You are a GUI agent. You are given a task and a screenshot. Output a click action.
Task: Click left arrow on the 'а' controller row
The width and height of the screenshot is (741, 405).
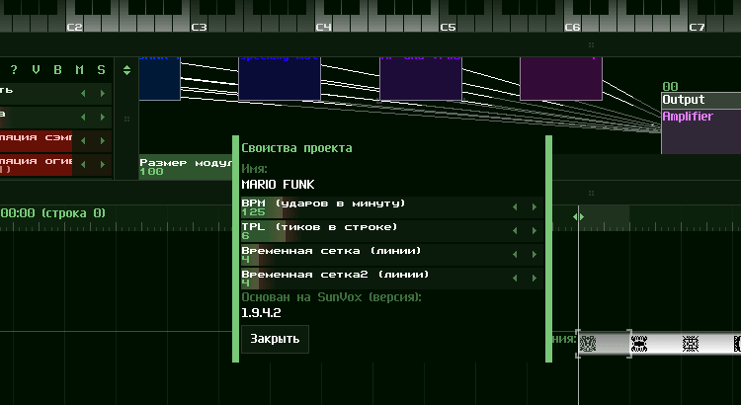tap(83, 118)
